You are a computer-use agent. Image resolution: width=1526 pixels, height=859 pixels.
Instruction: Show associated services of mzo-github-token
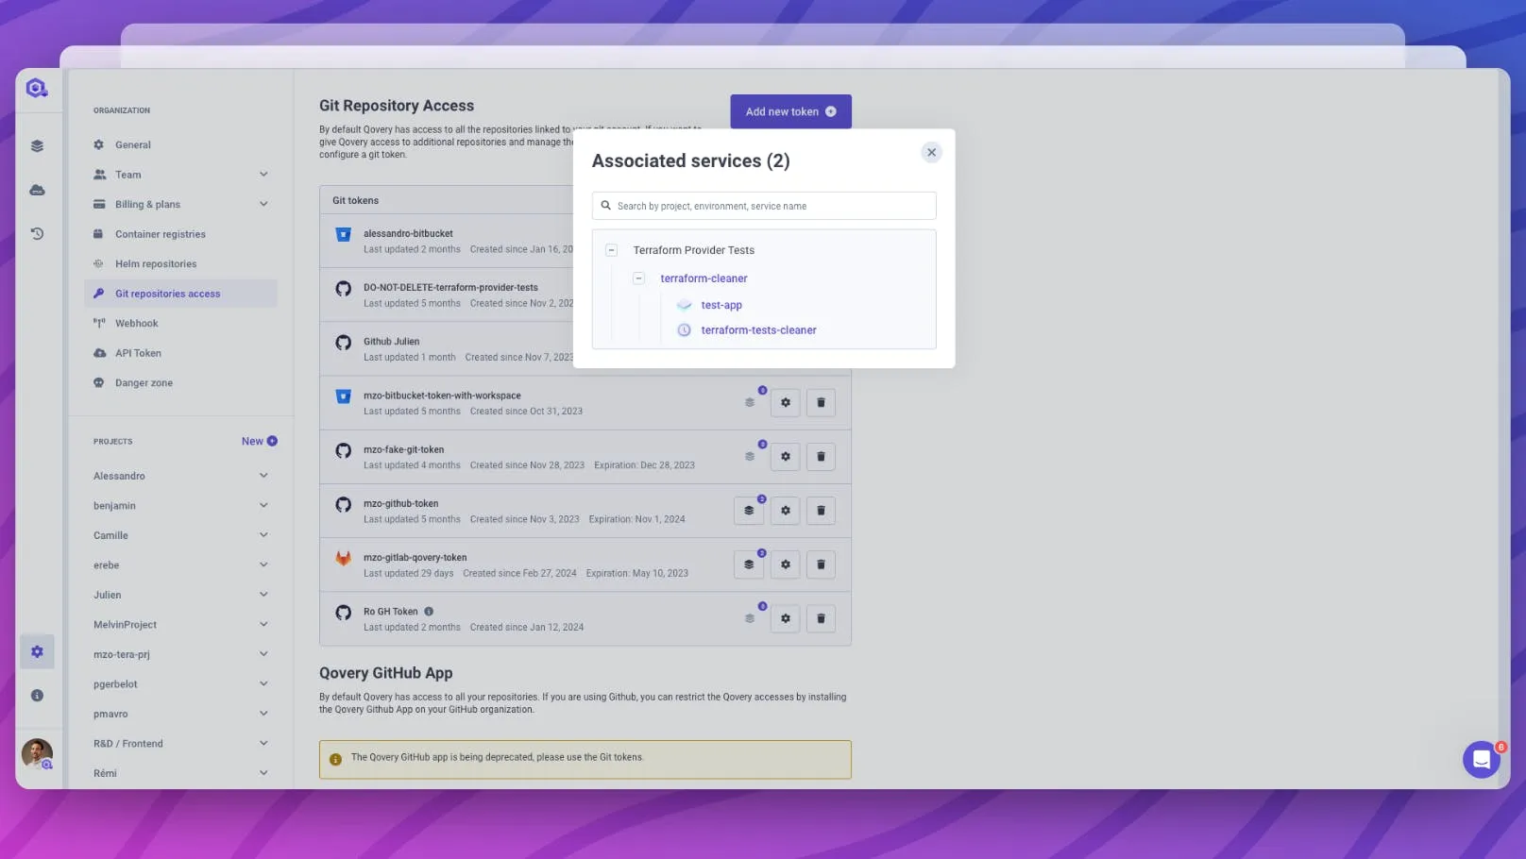coord(749,511)
